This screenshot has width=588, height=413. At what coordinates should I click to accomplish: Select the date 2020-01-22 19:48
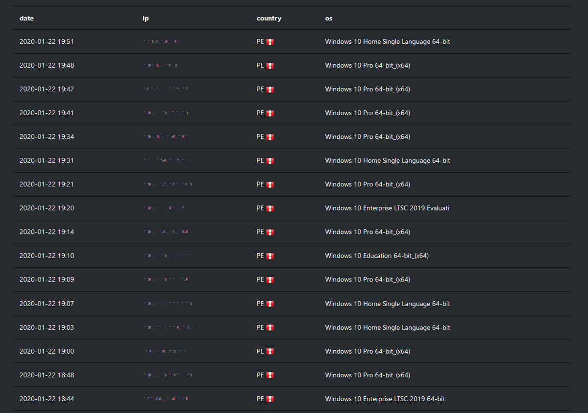coord(47,65)
